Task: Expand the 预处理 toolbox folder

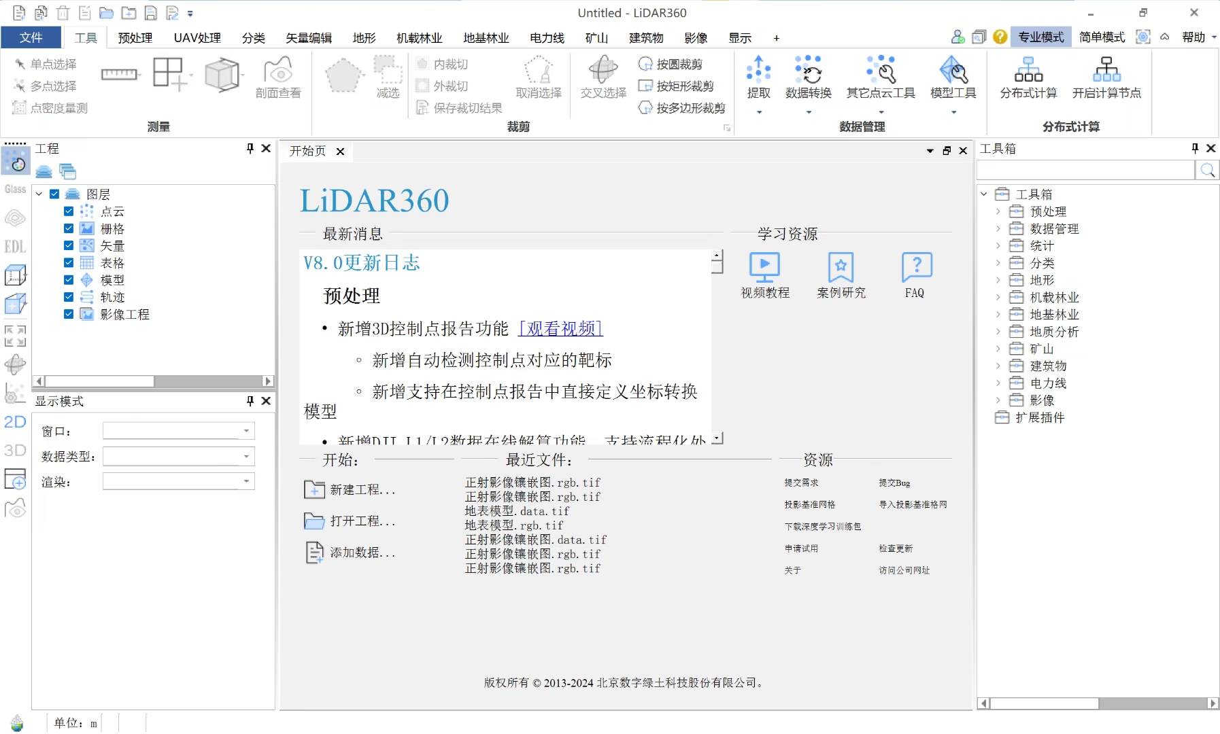Action: [998, 211]
